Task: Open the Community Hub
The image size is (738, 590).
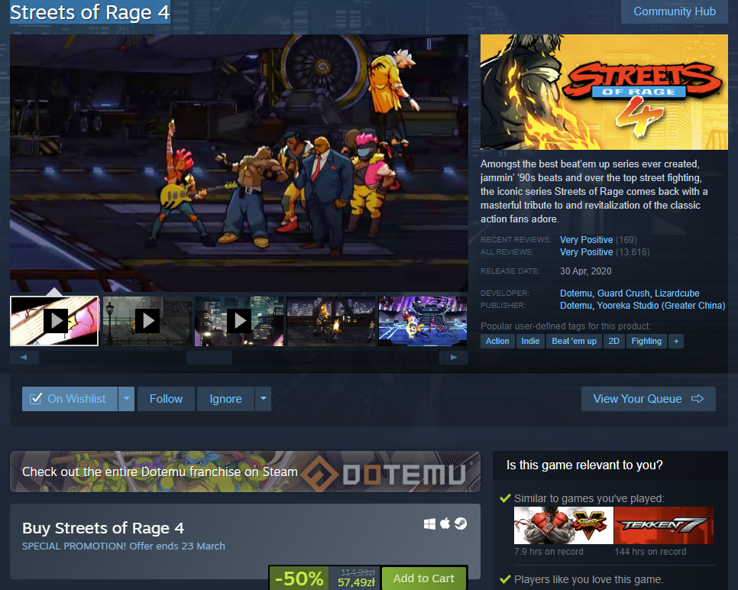Action: [675, 11]
